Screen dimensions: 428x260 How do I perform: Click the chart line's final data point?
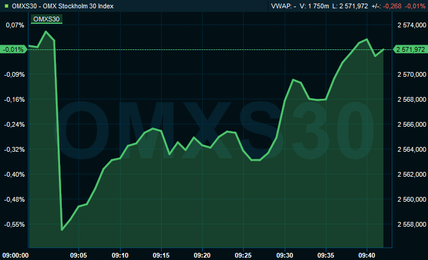(x=383, y=49)
